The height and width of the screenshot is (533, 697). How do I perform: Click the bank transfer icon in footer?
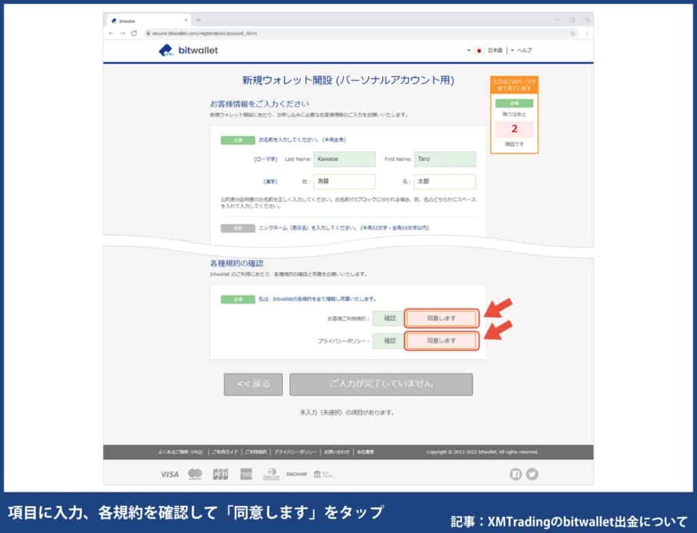tap(323, 475)
